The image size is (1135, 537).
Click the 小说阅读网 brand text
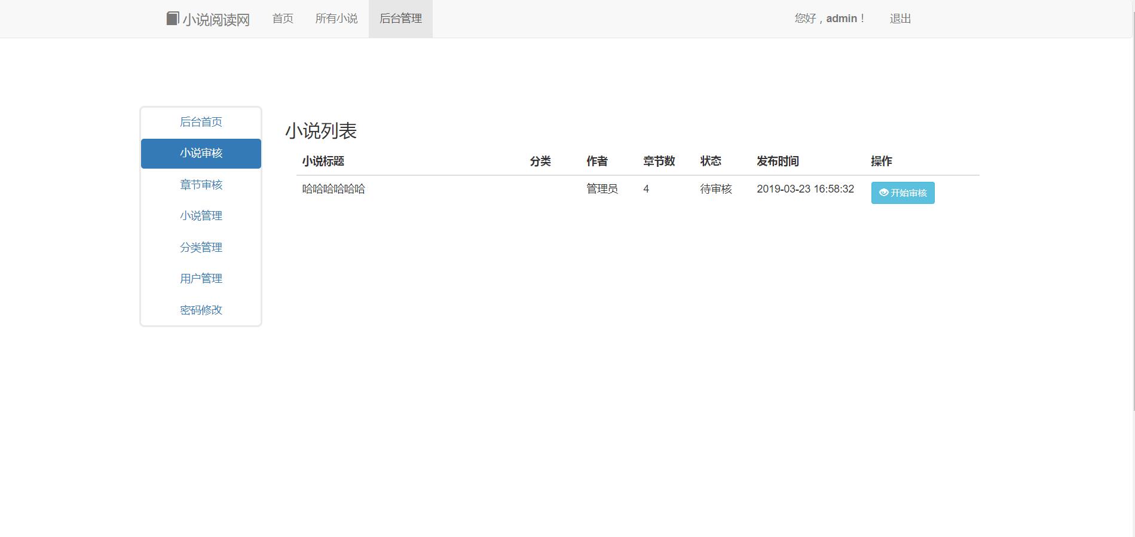point(216,20)
